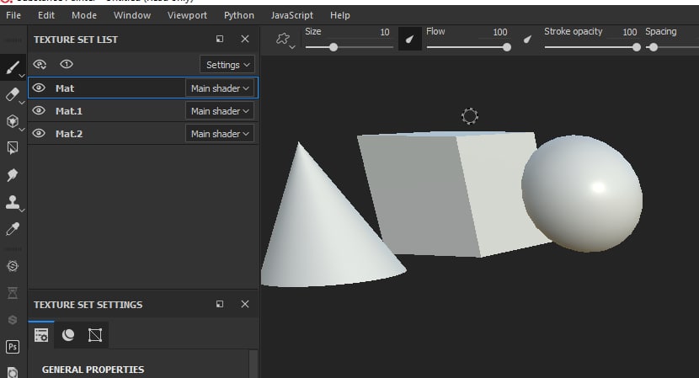Select the Mat.1 texture set row
The image size is (699, 378).
pos(143,110)
